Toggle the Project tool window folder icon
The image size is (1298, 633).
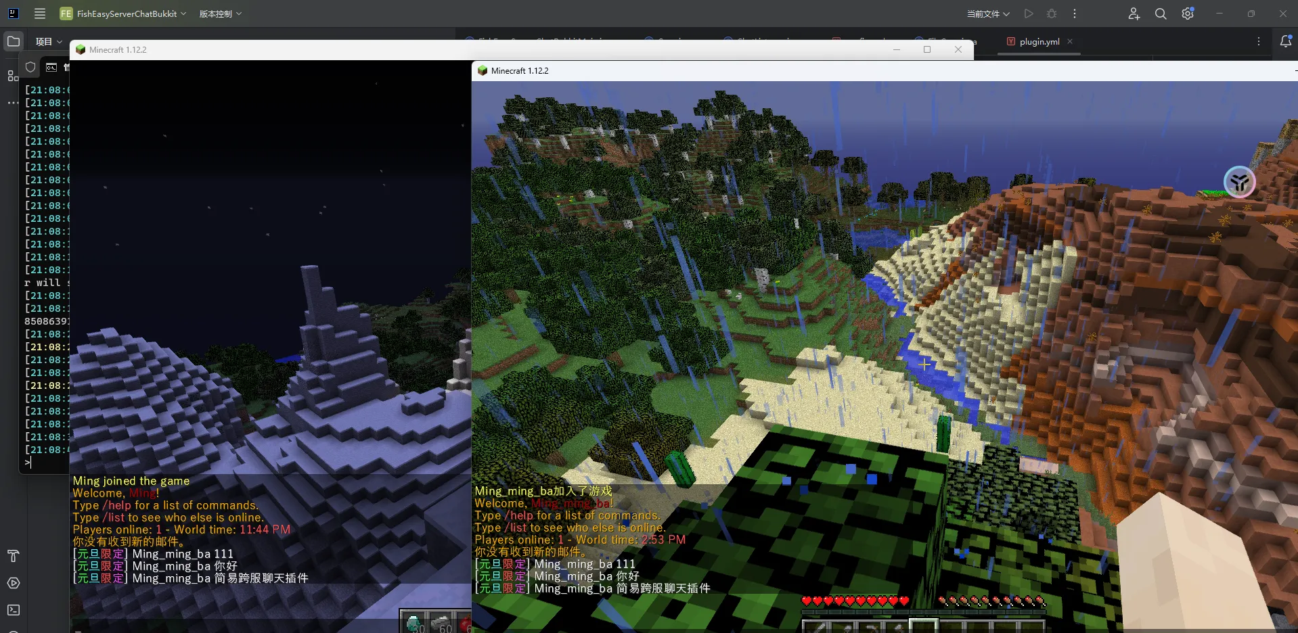(14, 41)
